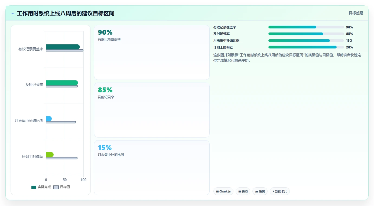
Task: Click the 有效记录覆盖率 progress row label
Action: point(225,27)
